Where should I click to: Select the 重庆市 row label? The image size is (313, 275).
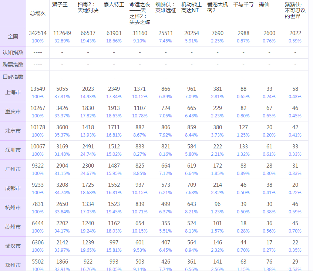(13, 111)
